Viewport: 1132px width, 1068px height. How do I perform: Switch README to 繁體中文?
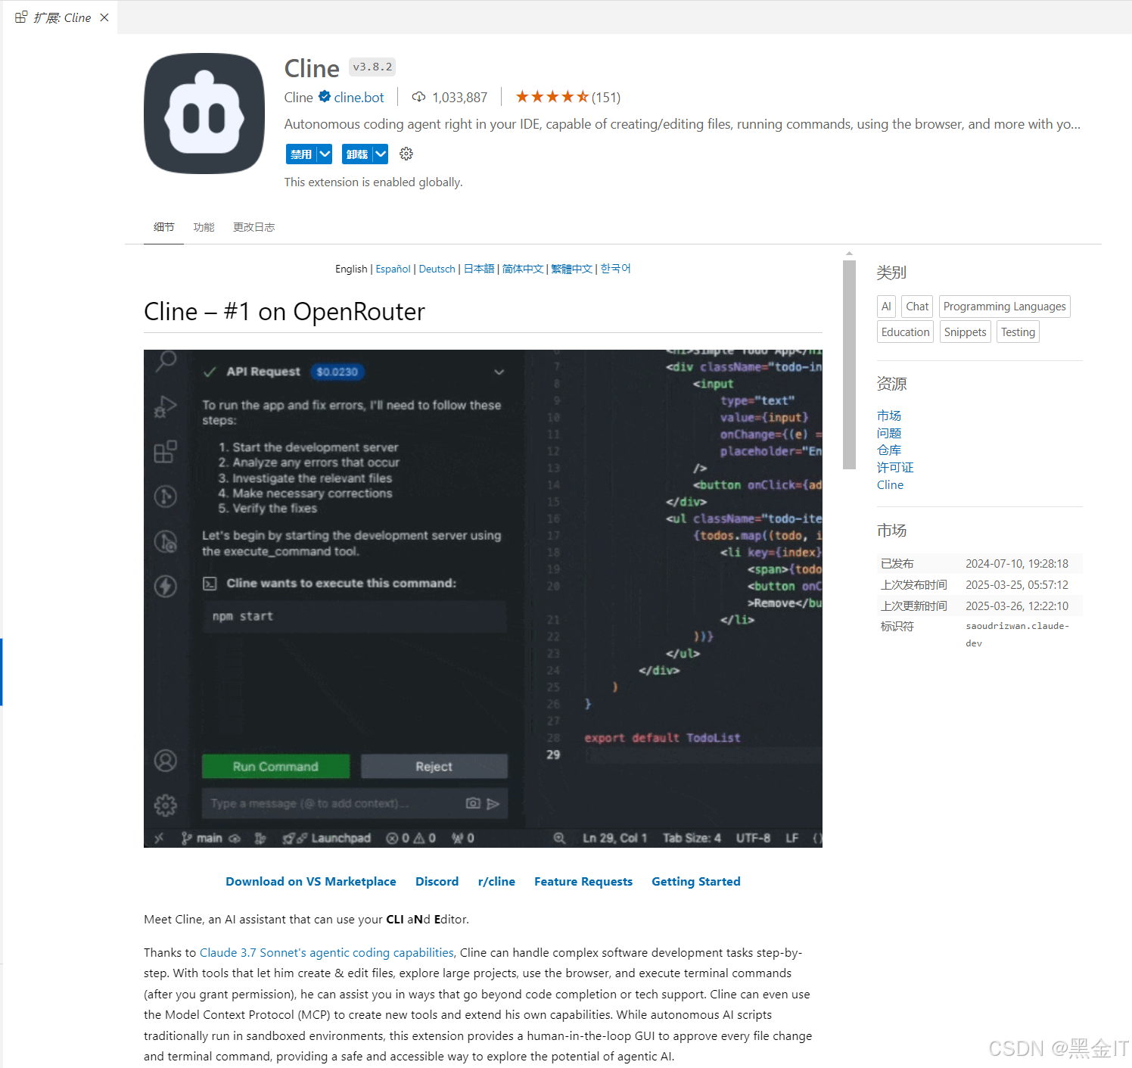(572, 269)
